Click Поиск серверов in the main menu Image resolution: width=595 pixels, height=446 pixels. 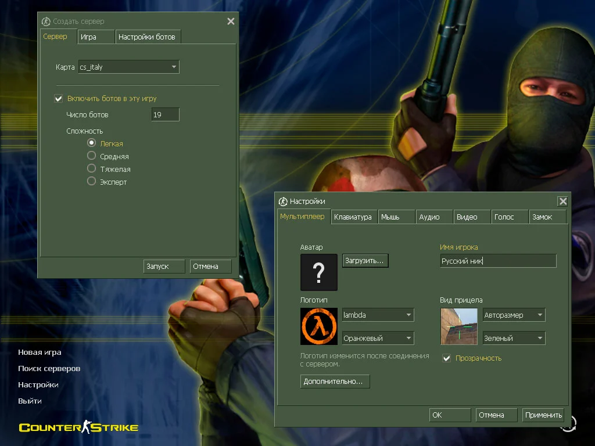49,369
